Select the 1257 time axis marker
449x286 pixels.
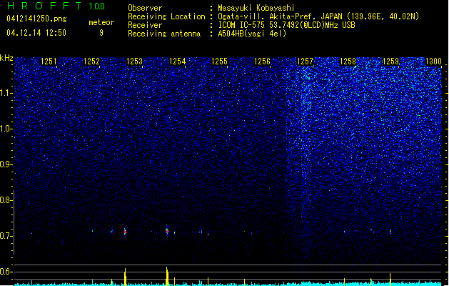coord(306,61)
